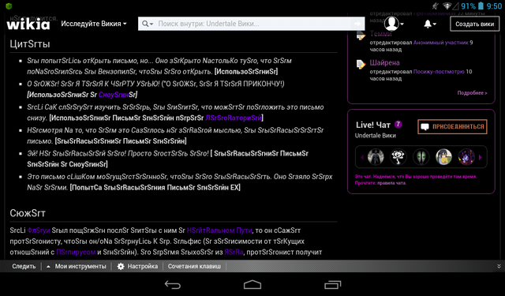The width and height of the screenshot is (505, 296).
Task: Open the user avatar account menu
Action: tap(394, 24)
